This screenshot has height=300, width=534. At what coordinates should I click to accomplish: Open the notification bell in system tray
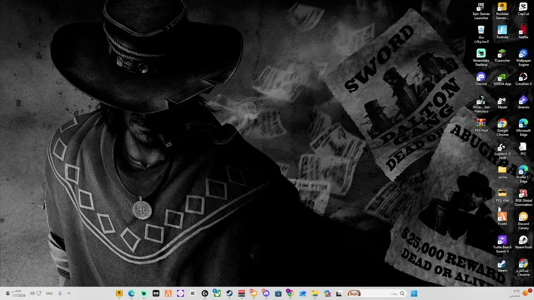pyautogui.click(x=7, y=293)
